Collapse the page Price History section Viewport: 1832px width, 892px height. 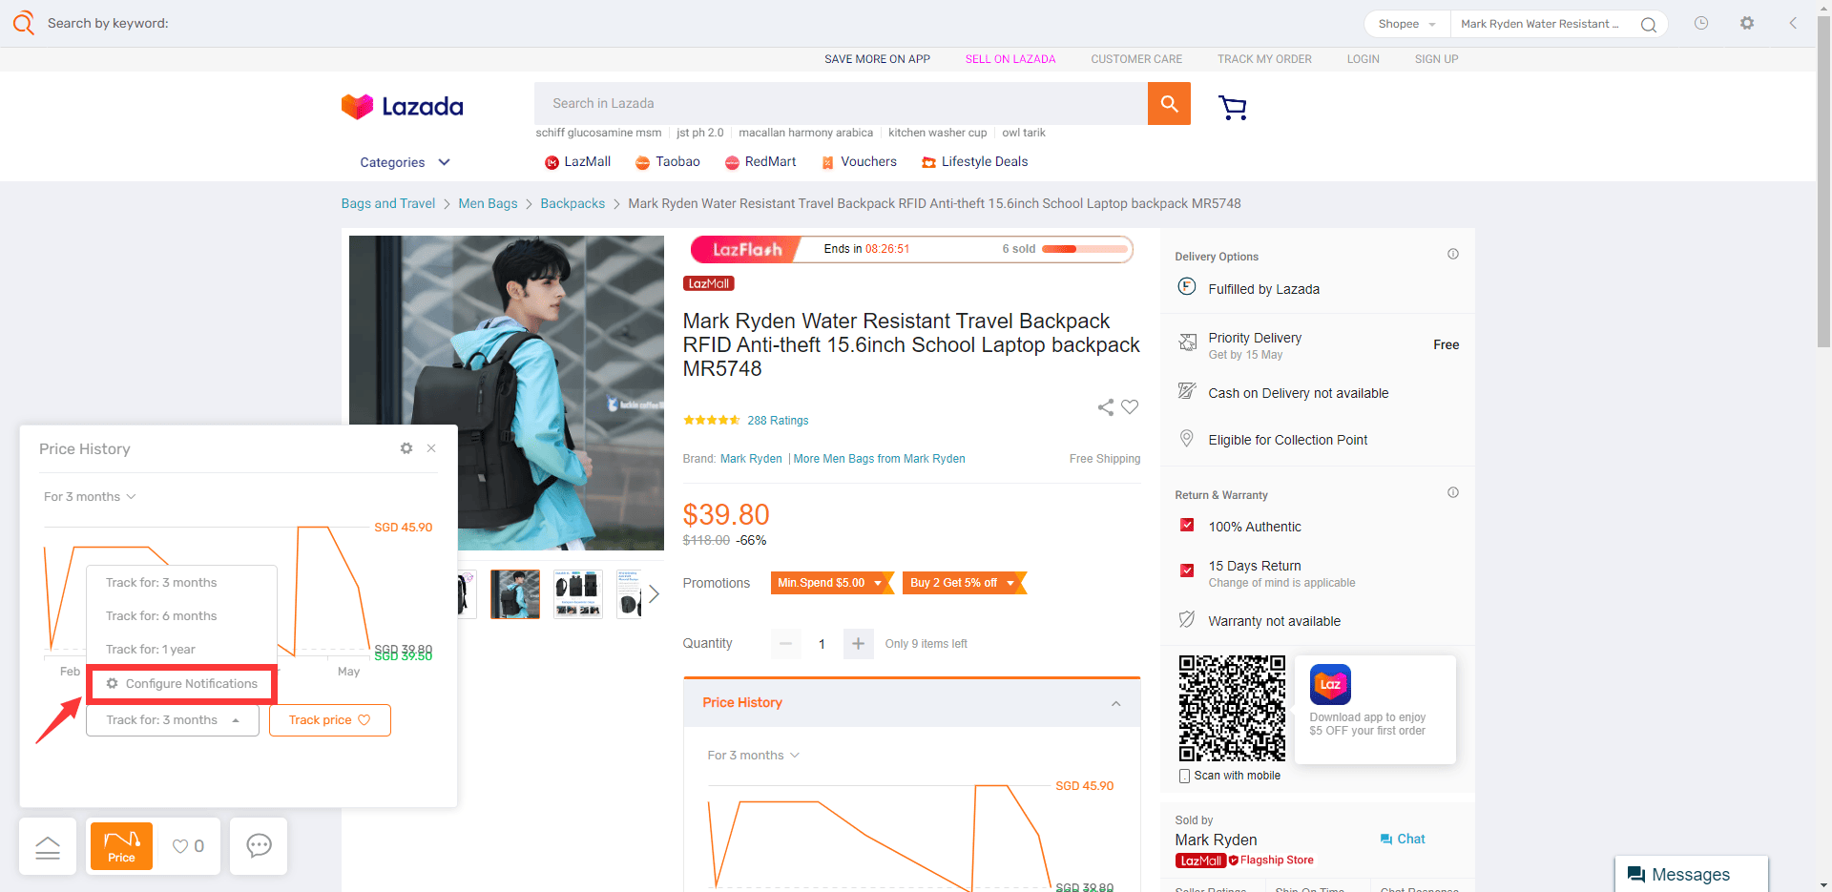point(1115,703)
